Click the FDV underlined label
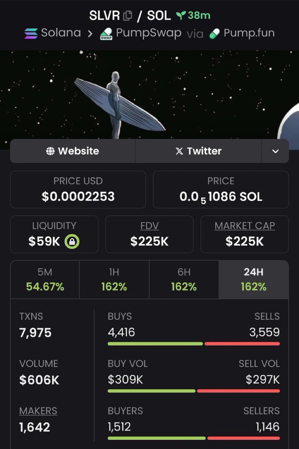This screenshot has width=299, height=449. point(149,226)
